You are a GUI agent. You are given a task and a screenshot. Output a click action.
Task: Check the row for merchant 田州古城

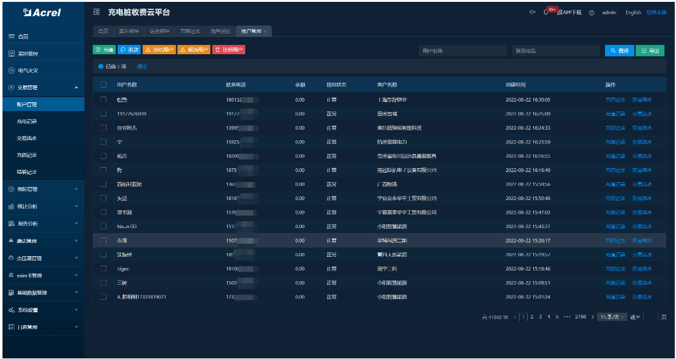coord(103,114)
